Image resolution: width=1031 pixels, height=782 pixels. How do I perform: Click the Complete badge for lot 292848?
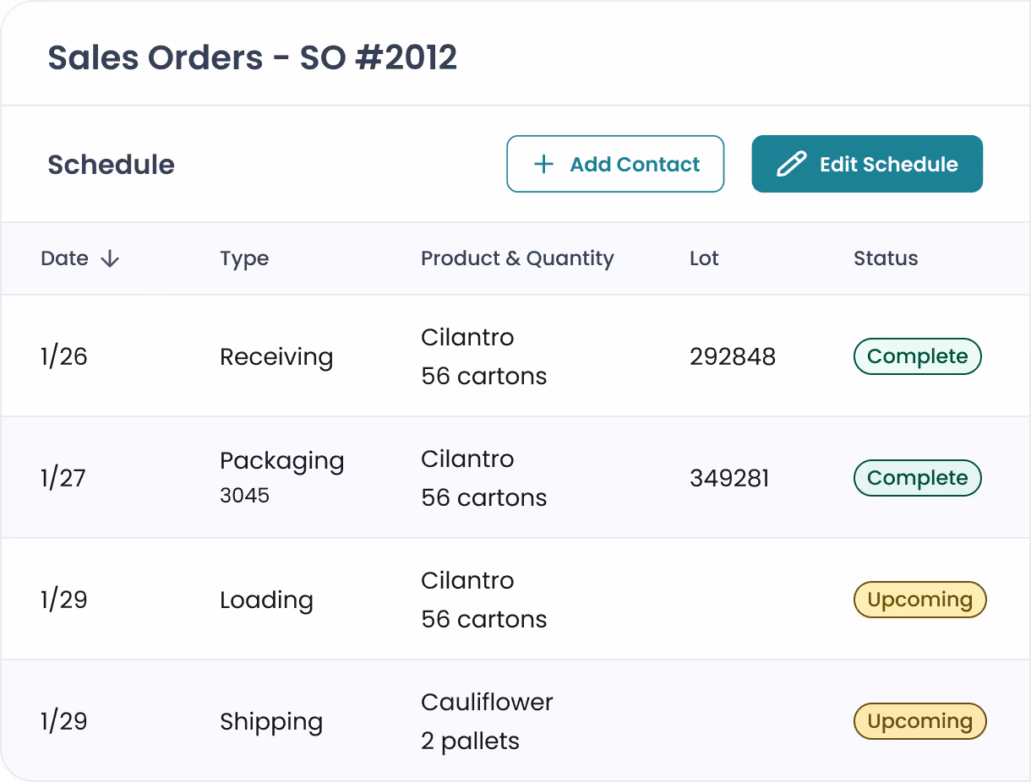917,356
